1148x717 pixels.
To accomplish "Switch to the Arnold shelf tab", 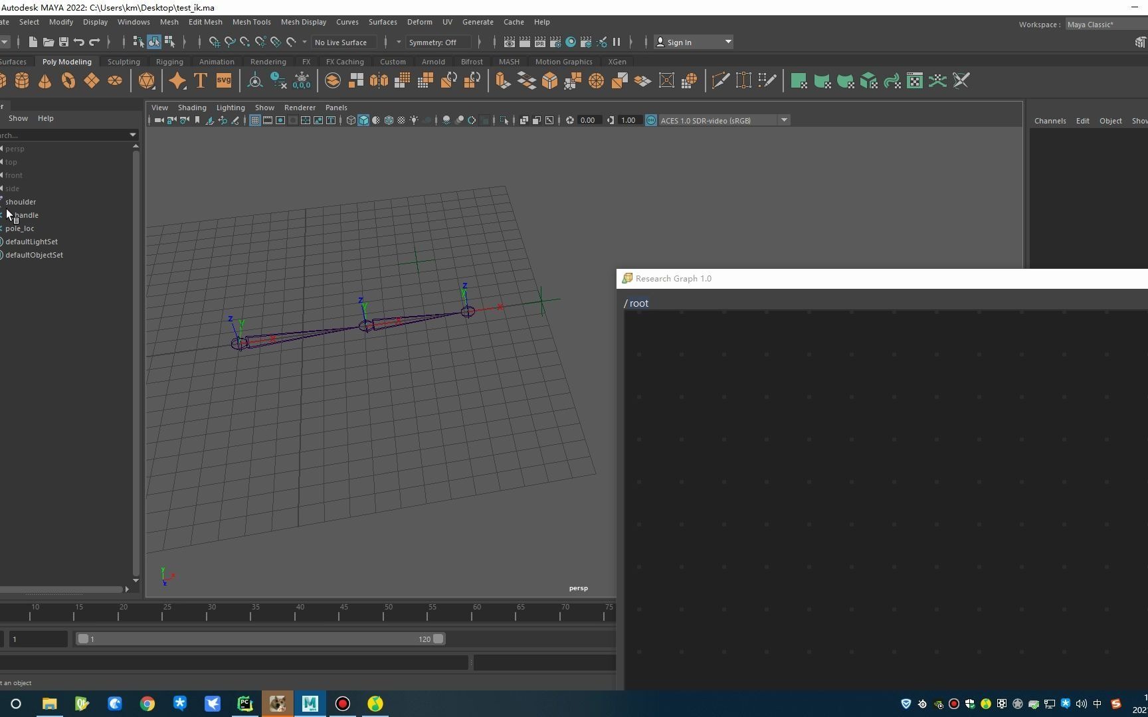I will click(433, 62).
